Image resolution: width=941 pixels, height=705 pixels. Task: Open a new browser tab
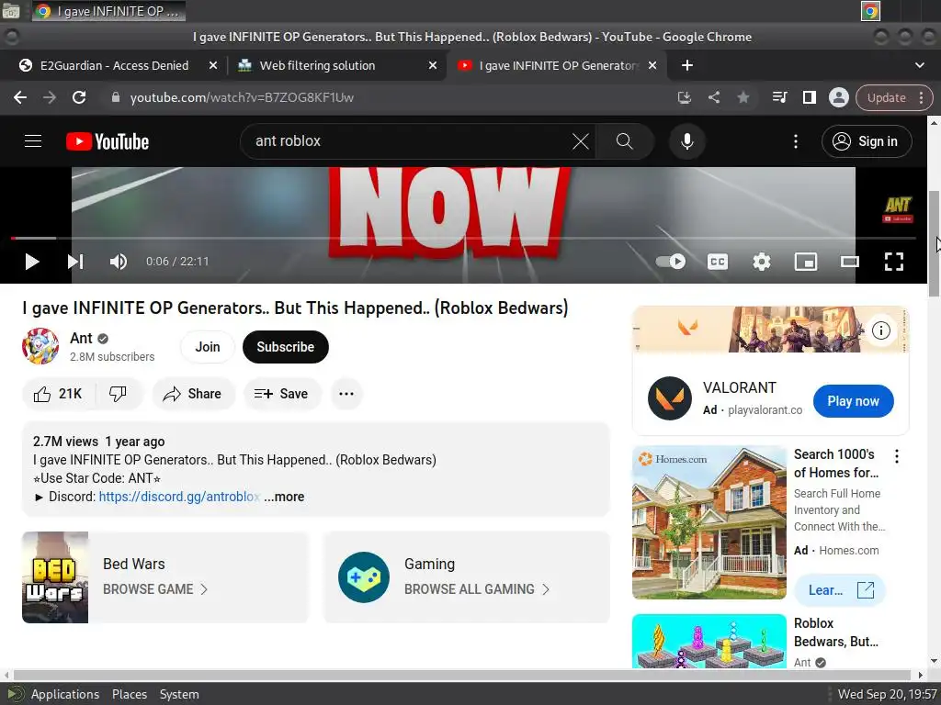[687, 65]
